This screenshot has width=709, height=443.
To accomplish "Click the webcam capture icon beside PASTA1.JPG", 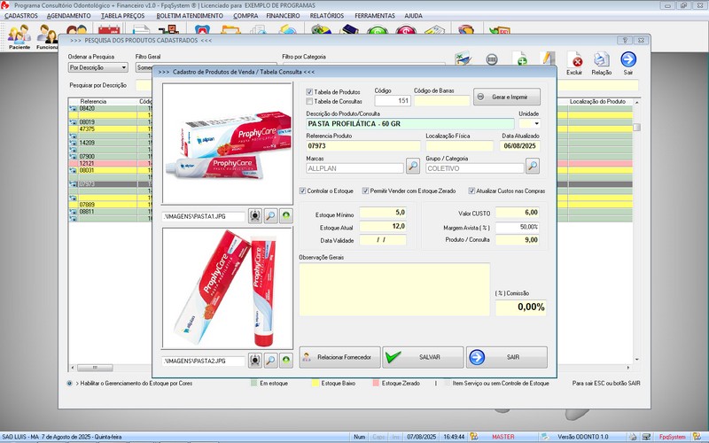I will (x=254, y=214).
